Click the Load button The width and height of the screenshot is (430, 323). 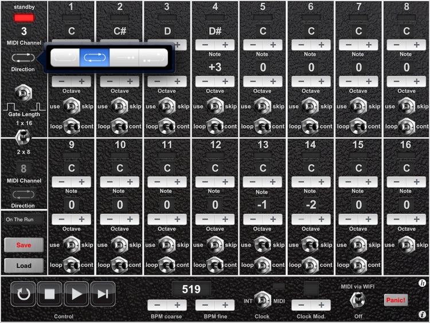click(24, 266)
